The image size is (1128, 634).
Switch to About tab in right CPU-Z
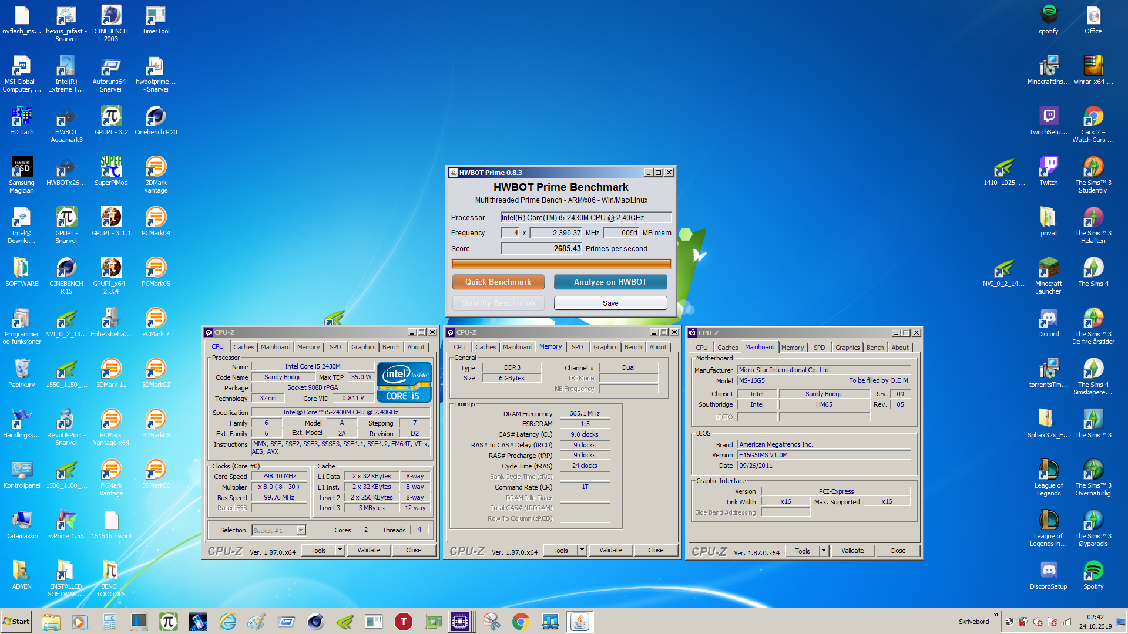pos(899,348)
